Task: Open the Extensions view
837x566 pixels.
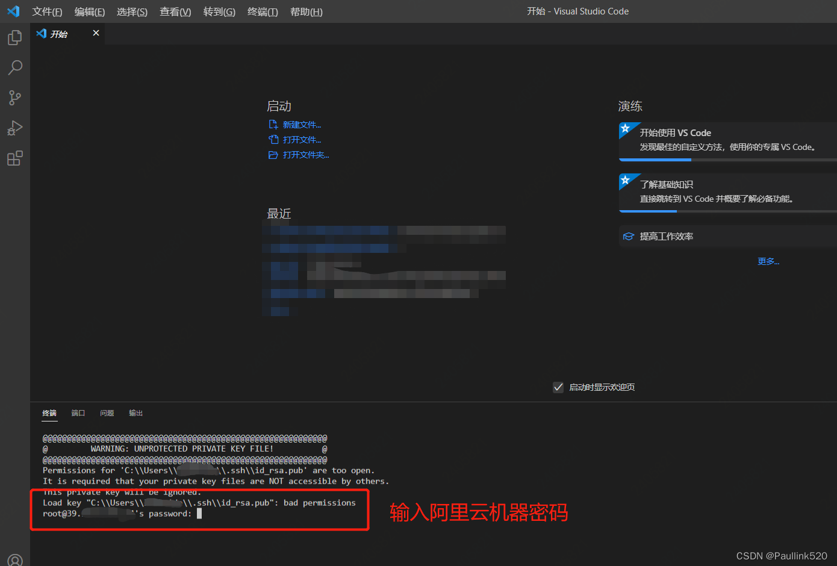Action: [x=14, y=158]
